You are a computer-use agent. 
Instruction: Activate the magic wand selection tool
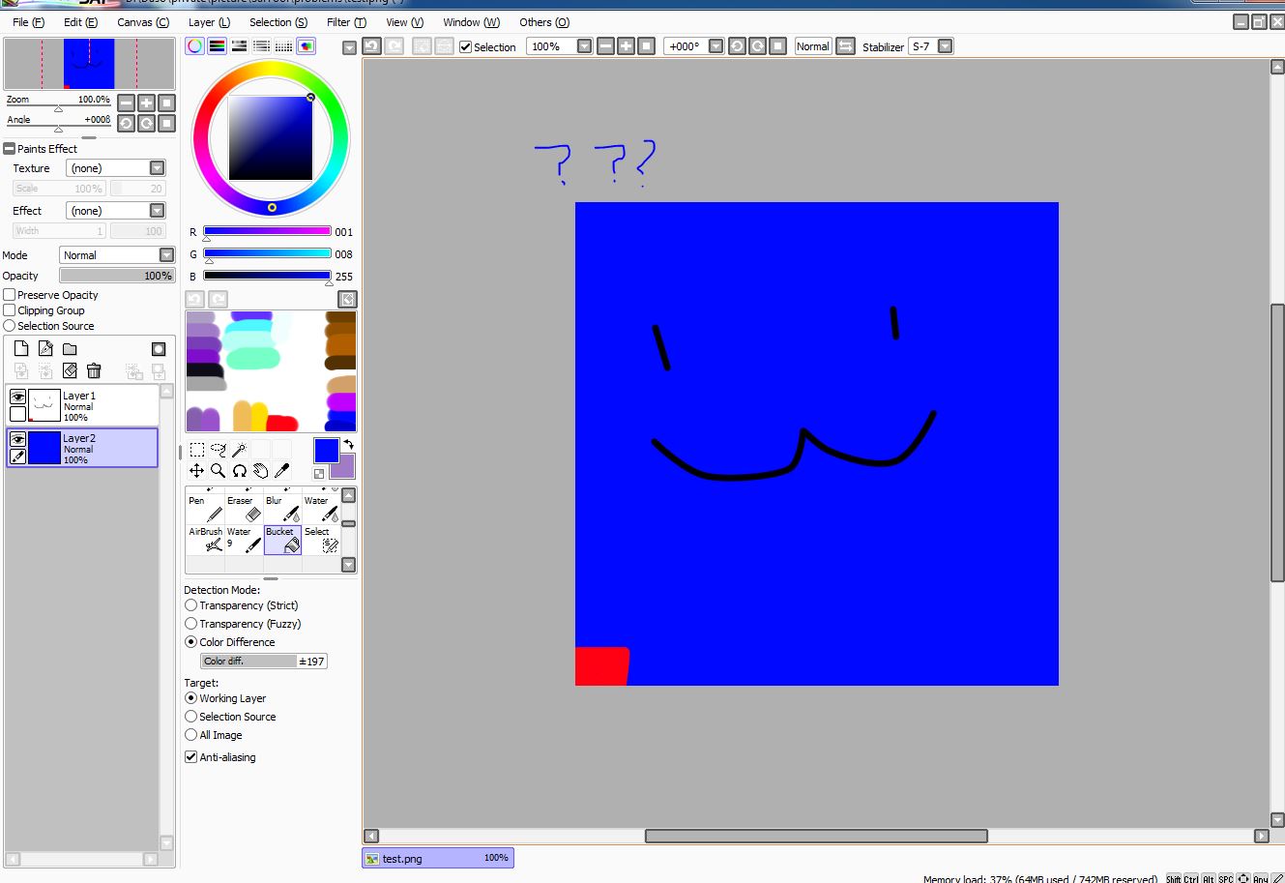[x=239, y=450]
